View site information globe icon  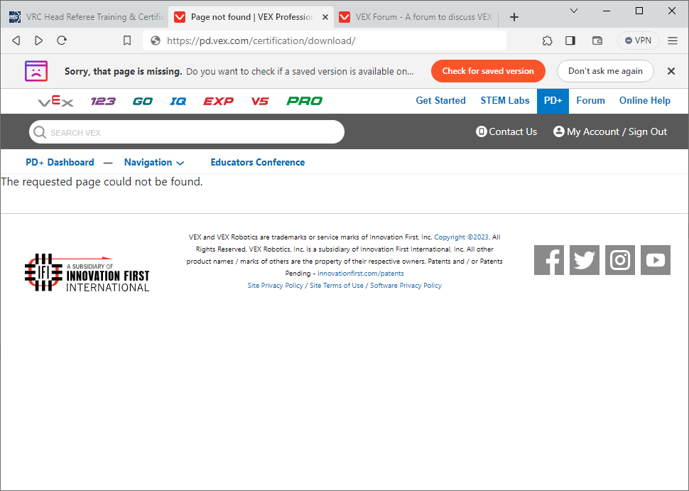[155, 41]
